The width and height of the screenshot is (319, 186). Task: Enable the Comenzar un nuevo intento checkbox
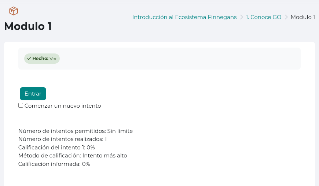coord(21,105)
